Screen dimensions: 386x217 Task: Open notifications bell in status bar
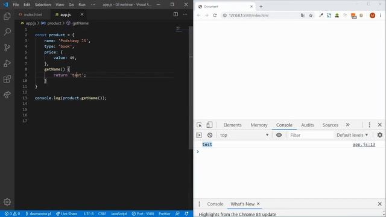click(186, 213)
